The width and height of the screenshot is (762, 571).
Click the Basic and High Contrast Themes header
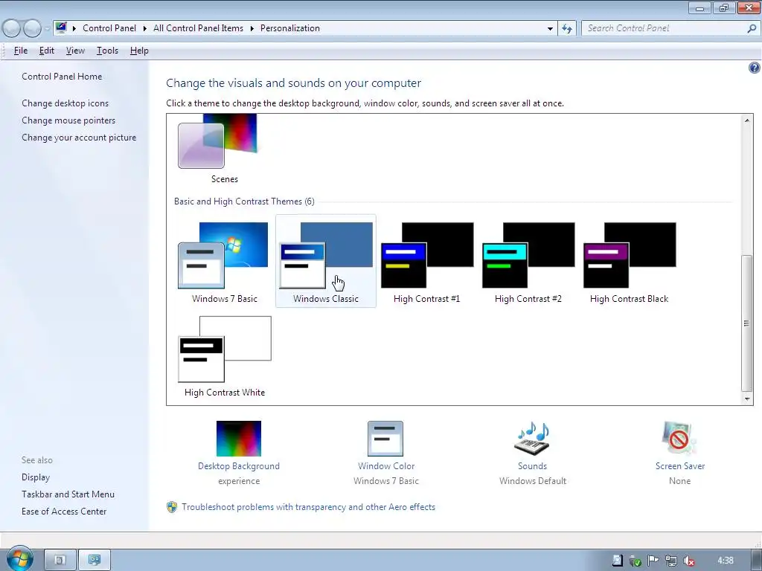[x=244, y=201]
